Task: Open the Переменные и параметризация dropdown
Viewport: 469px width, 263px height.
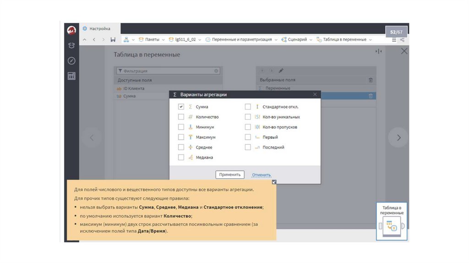Action: (x=276, y=40)
